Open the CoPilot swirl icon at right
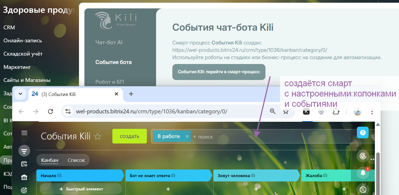399x195 pixels. 363,156
